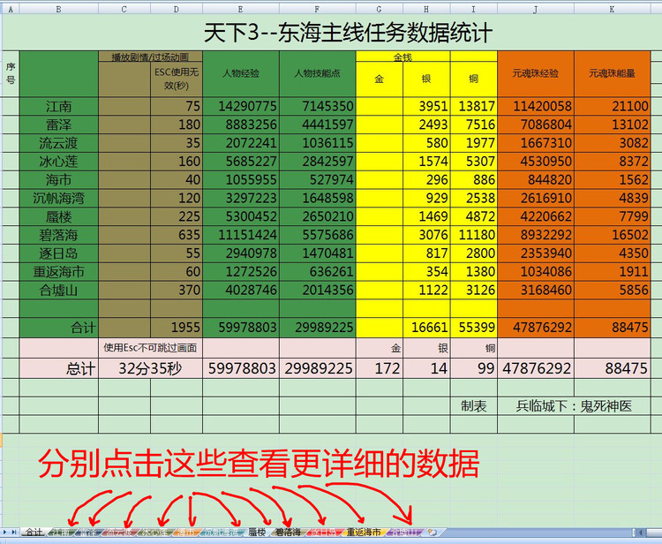Click the cell with value 21100
The height and width of the screenshot is (544, 662).
coord(613,107)
